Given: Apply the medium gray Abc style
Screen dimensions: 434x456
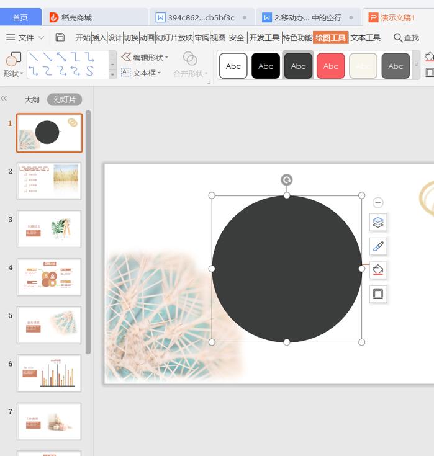Looking at the screenshot, I should 396,66.
